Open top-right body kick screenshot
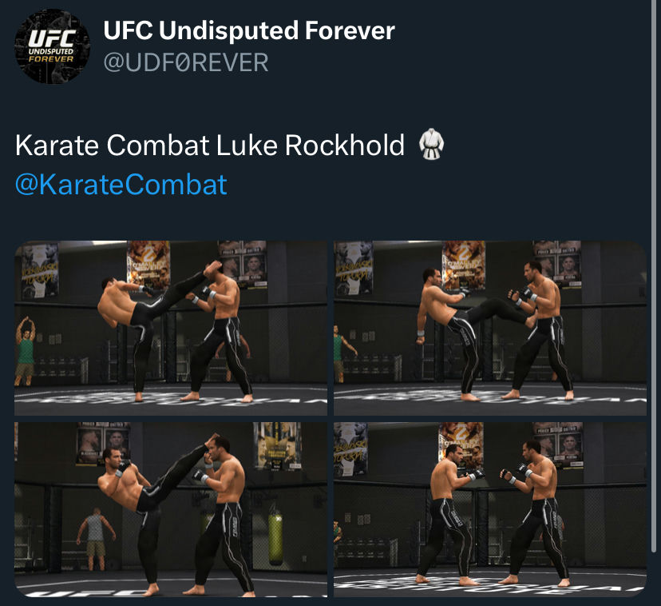Screen dimensions: 661x606 click(x=490, y=328)
